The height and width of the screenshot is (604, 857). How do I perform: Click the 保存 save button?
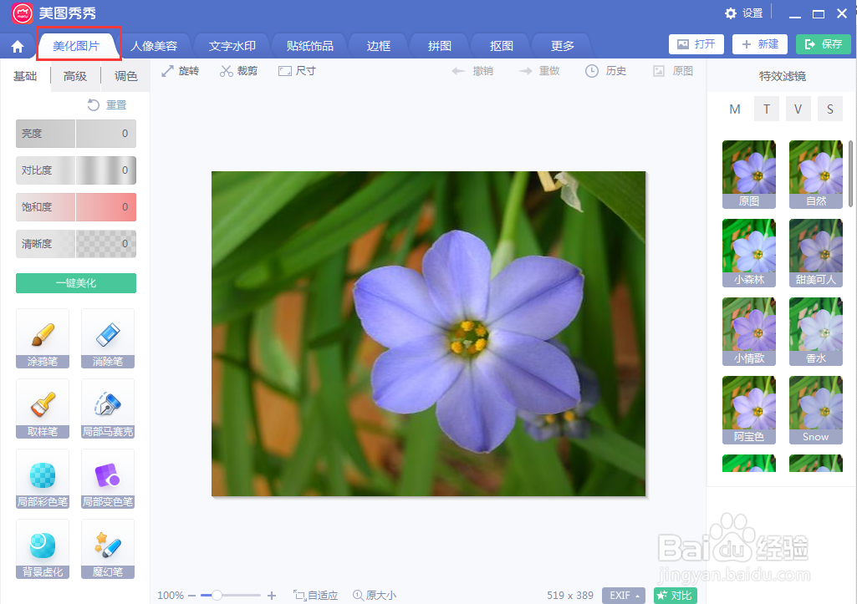pyautogui.click(x=823, y=44)
